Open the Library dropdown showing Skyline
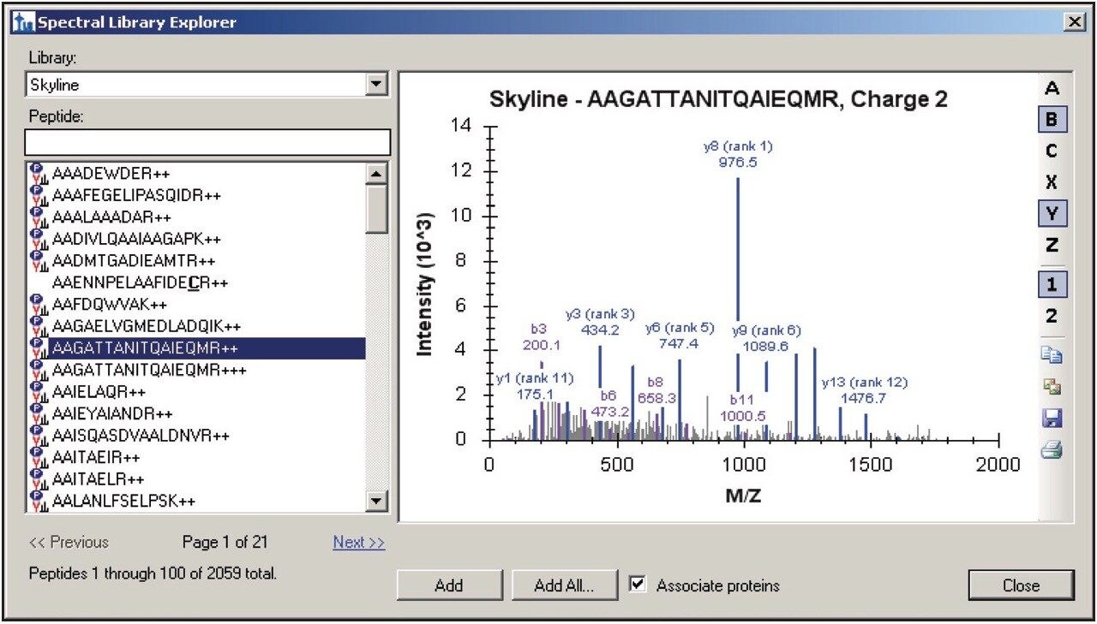The height and width of the screenshot is (624, 1097). (375, 85)
